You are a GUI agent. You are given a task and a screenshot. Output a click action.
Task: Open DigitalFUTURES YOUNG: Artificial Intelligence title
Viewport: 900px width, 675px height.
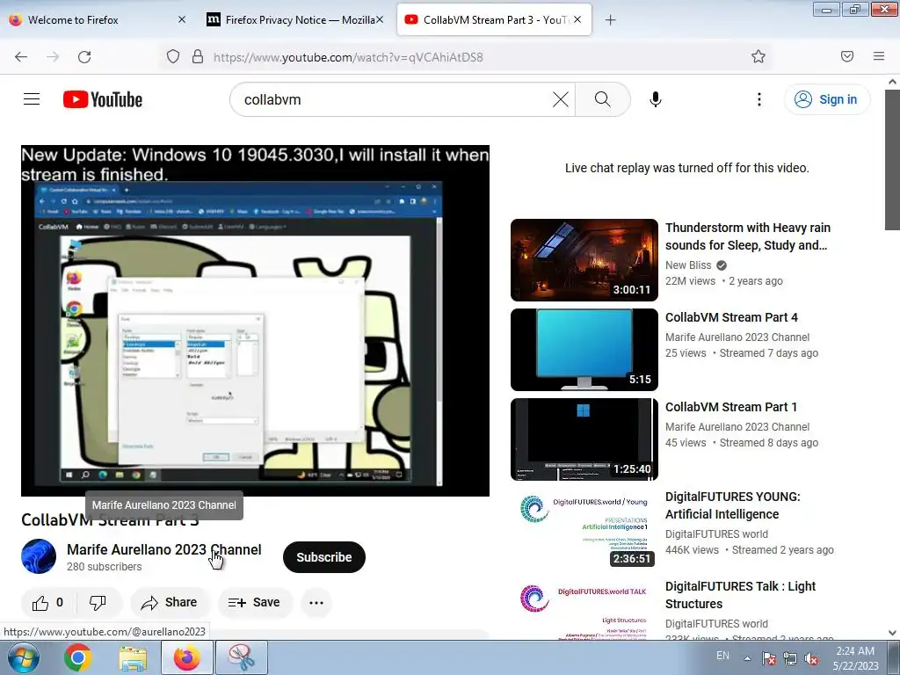(x=732, y=505)
